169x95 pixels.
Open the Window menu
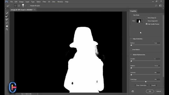60,2
